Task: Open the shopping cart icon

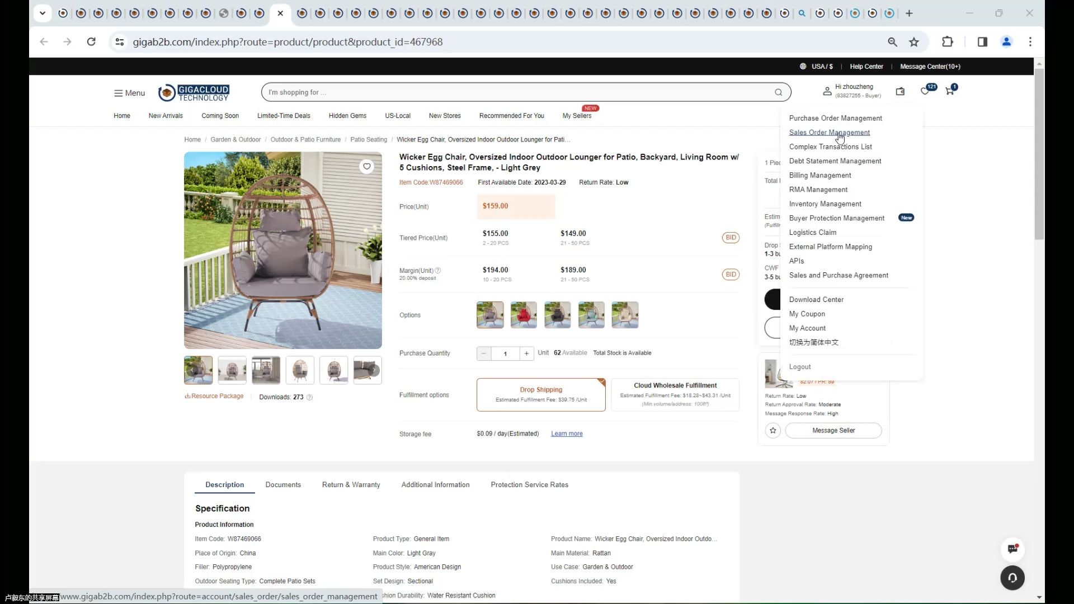Action: click(950, 91)
